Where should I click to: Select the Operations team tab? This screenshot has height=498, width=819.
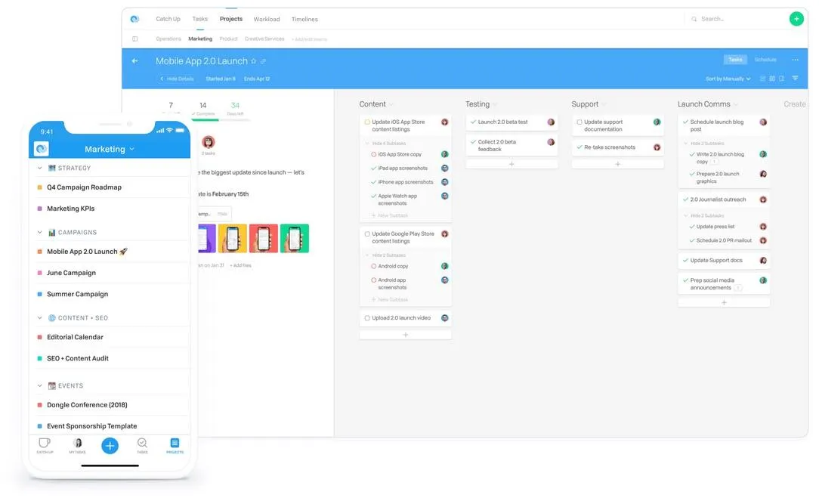(x=168, y=39)
